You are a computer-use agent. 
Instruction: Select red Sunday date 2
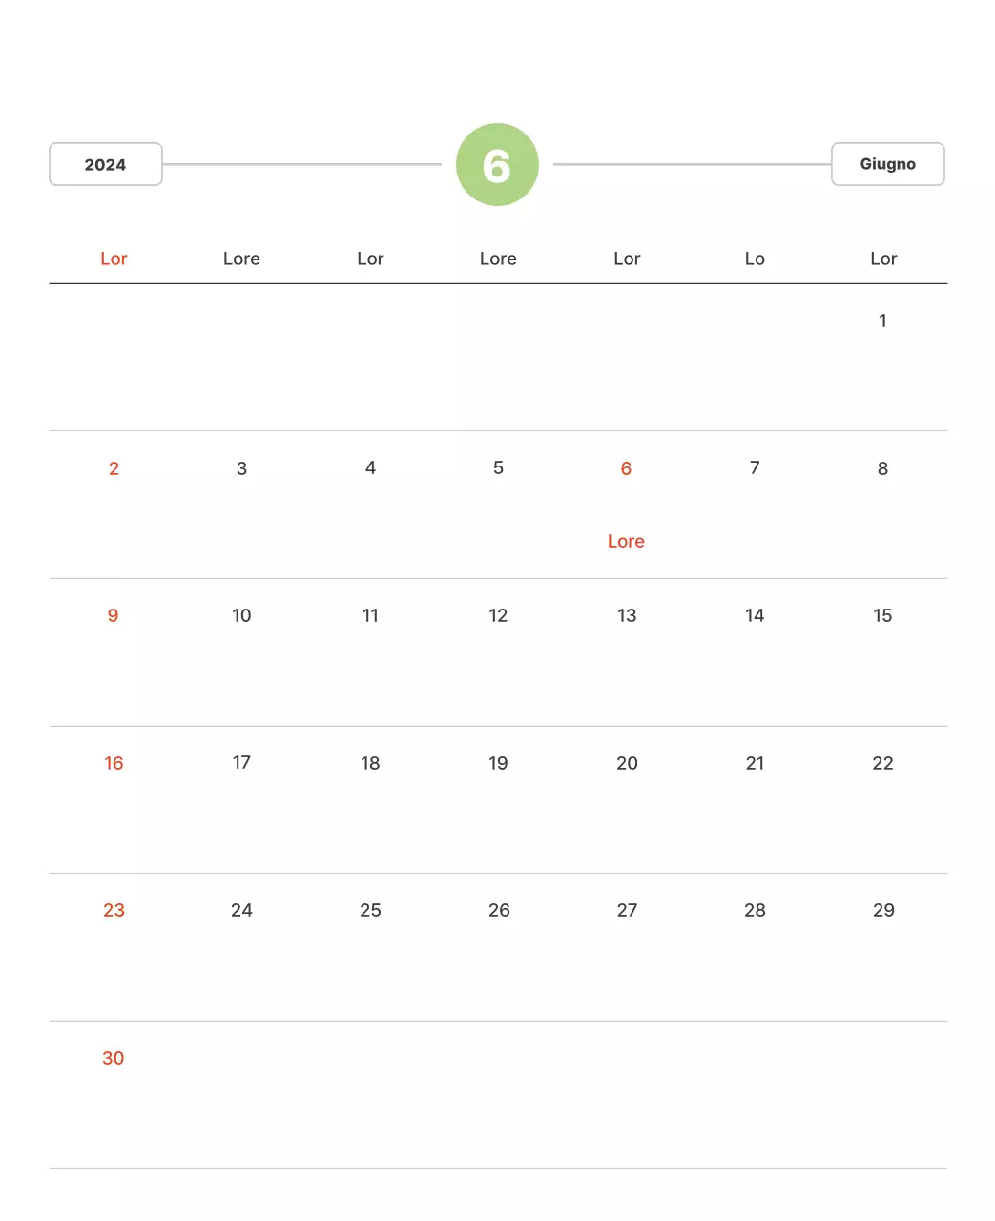tap(114, 468)
